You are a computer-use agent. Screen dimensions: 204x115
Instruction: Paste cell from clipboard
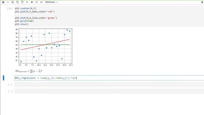pos(22,2)
